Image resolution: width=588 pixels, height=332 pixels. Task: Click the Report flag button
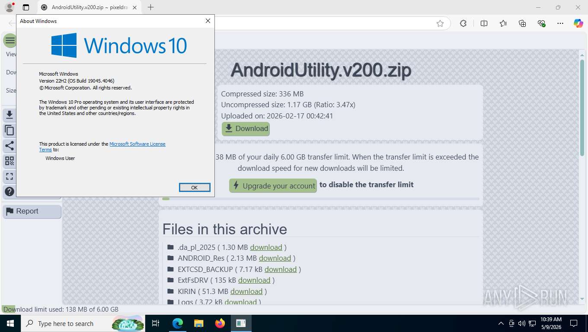point(32,211)
